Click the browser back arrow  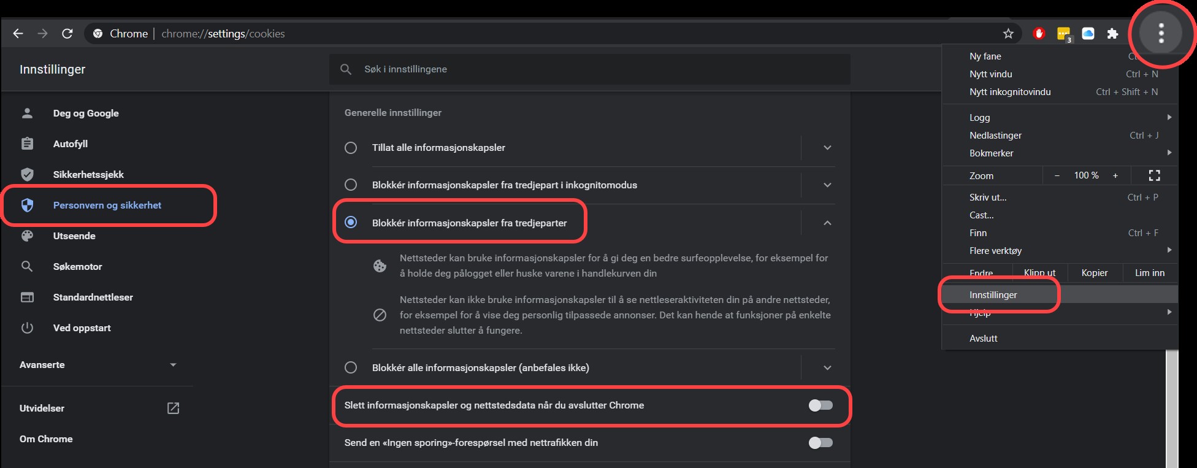pos(18,34)
